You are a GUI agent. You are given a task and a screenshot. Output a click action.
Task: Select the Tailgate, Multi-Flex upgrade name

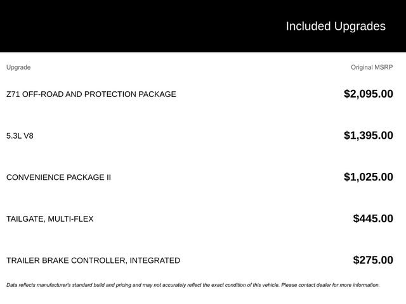(x=49, y=219)
